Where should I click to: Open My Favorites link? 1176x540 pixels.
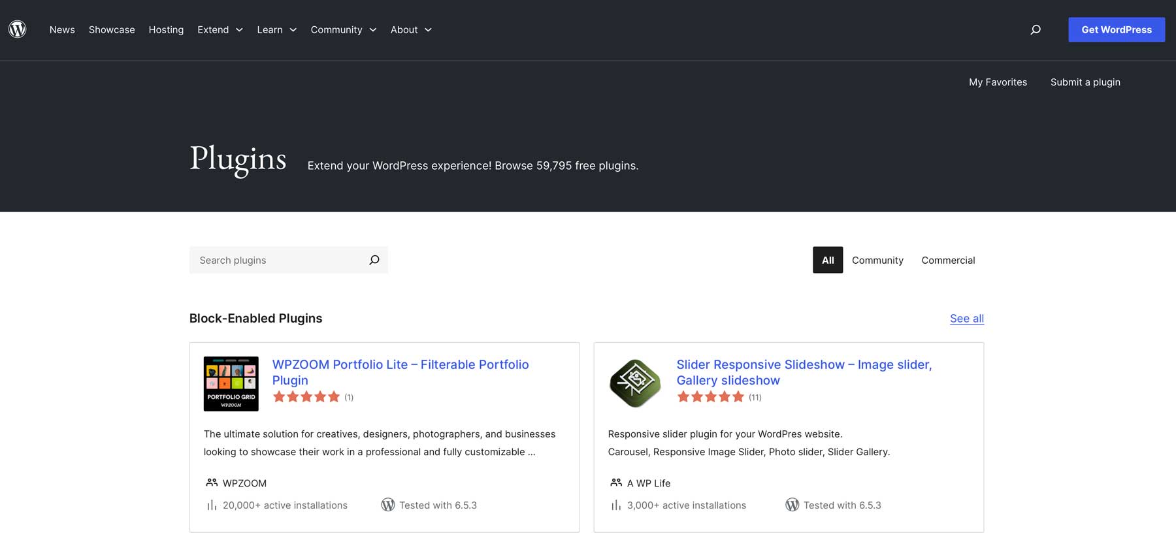(x=998, y=82)
